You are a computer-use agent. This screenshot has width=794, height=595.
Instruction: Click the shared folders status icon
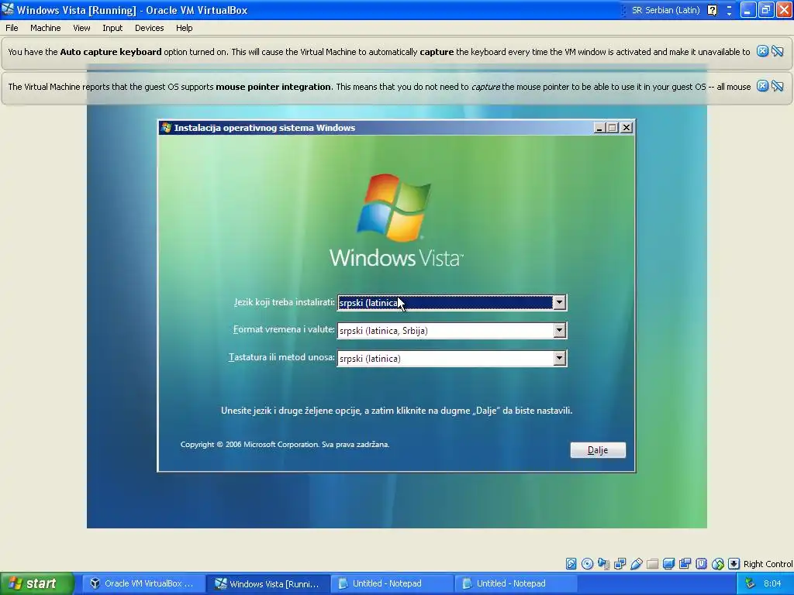click(652, 564)
